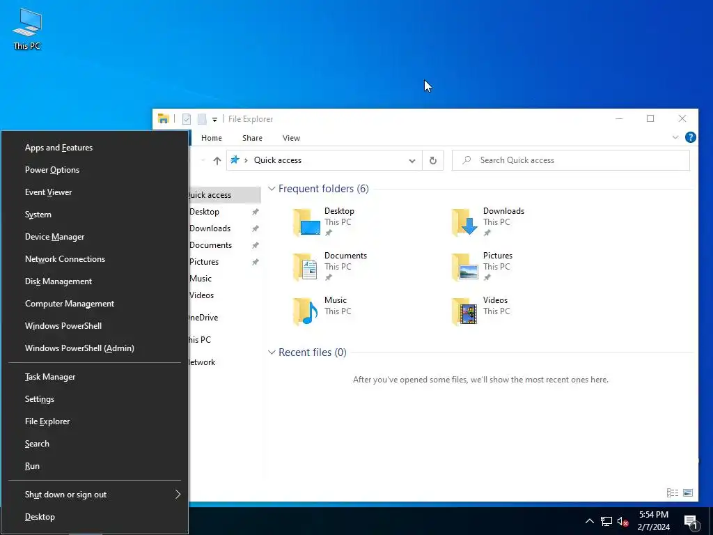This screenshot has height=535, width=713.
Task: Switch to Large icons view layout icon
Action: (688, 493)
